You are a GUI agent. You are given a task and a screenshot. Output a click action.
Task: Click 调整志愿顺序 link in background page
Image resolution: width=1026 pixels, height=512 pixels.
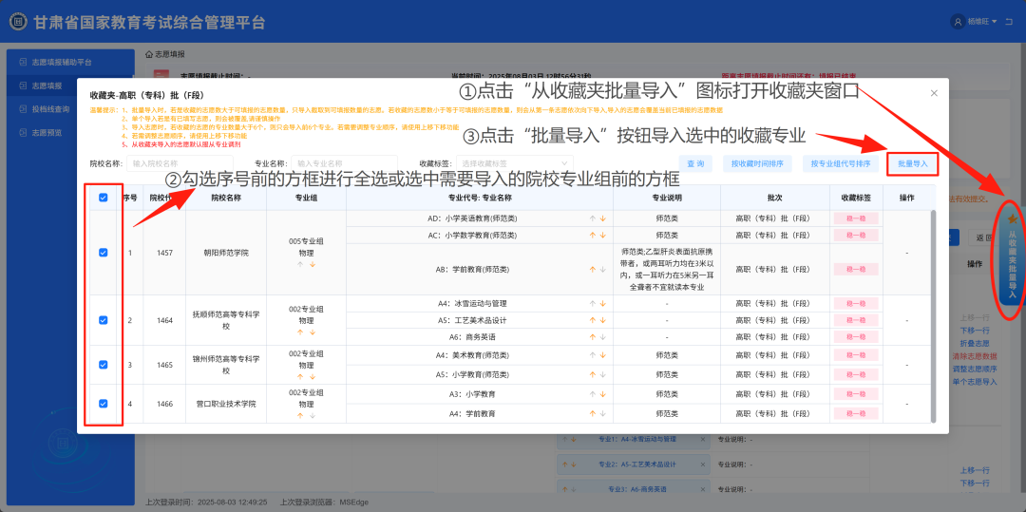975,369
